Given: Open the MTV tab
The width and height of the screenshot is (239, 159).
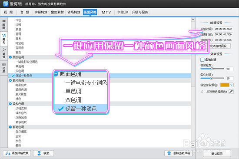Looking at the screenshot, I should 106,12.
